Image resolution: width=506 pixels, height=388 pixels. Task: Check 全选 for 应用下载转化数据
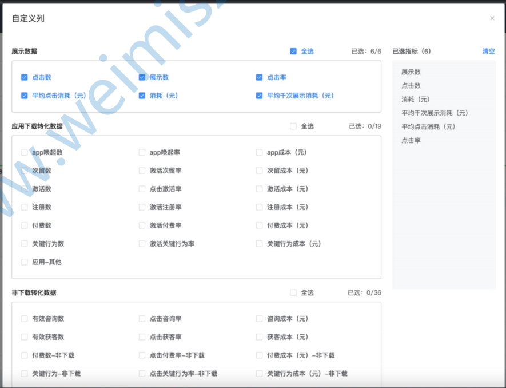tap(293, 126)
